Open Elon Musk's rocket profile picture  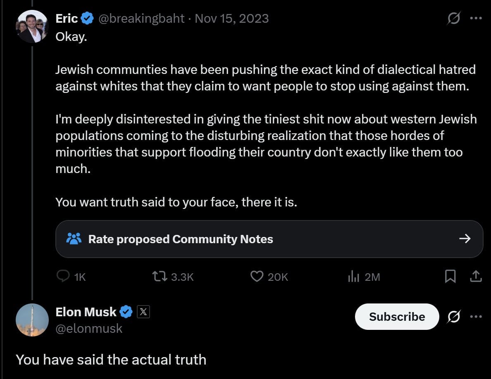point(32,320)
